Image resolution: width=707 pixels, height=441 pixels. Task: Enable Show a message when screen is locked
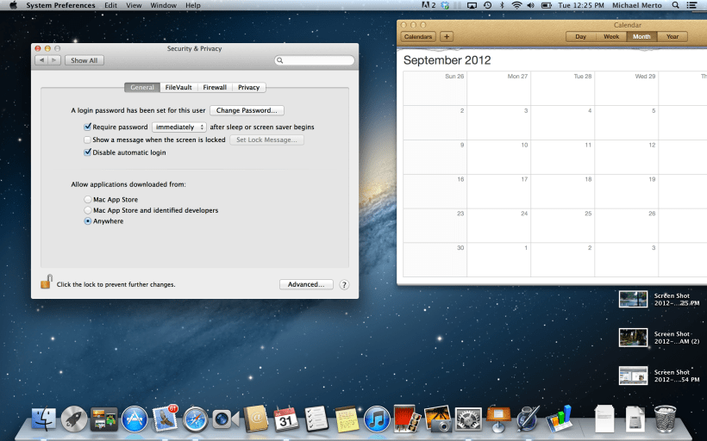click(87, 140)
